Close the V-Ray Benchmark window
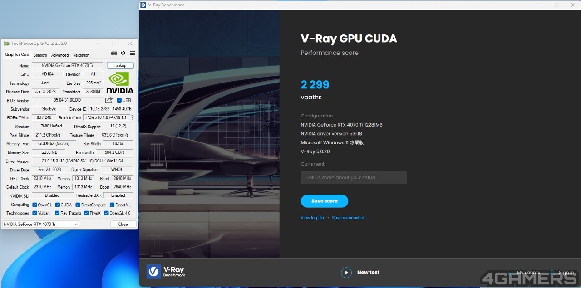Viewport: 581px width, 288px height. 573,5
